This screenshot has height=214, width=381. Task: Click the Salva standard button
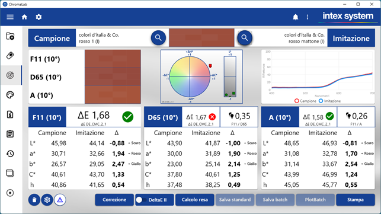235,200
